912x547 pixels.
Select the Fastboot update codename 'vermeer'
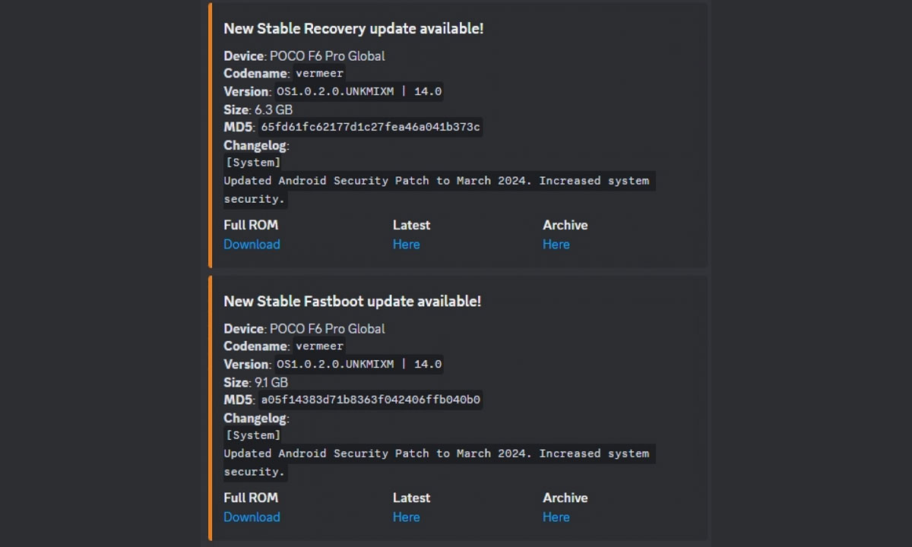coord(319,346)
